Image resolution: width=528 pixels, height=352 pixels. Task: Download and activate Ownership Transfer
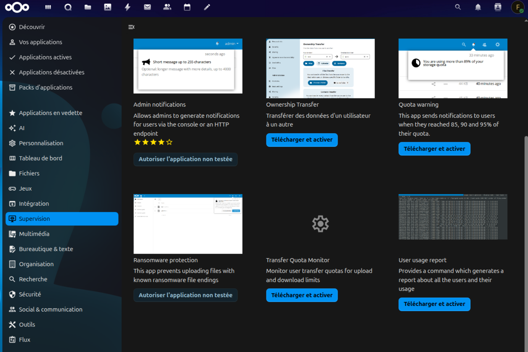click(x=302, y=140)
